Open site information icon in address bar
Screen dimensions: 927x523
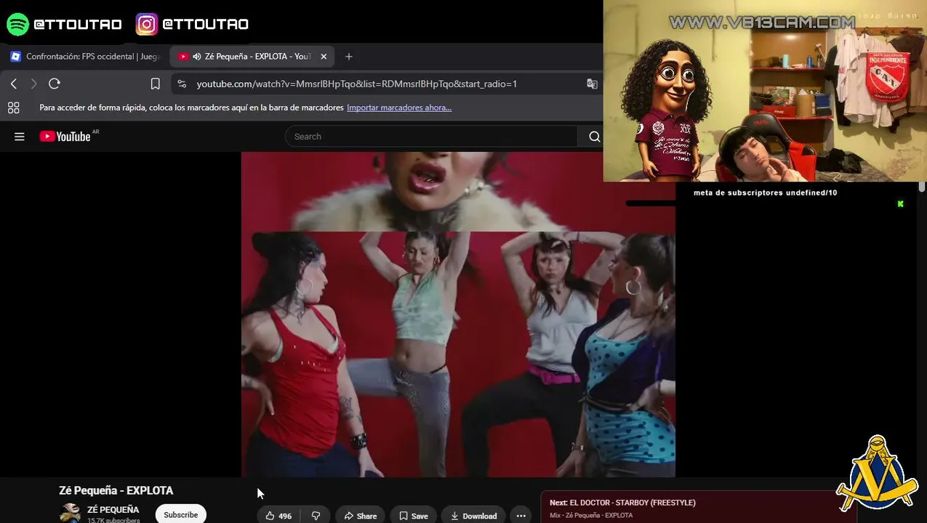pos(182,84)
